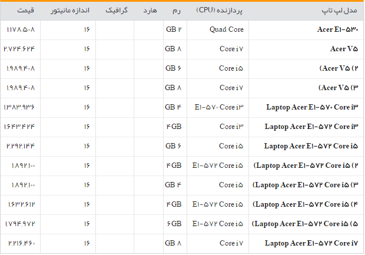Click price 1,892,100 in Core i5 (3) row
This screenshot has height=255, width=365.
pos(24,185)
